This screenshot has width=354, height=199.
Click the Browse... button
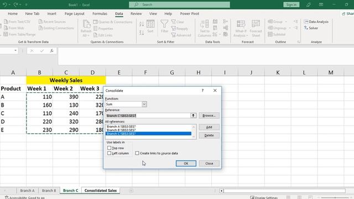click(x=209, y=116)
